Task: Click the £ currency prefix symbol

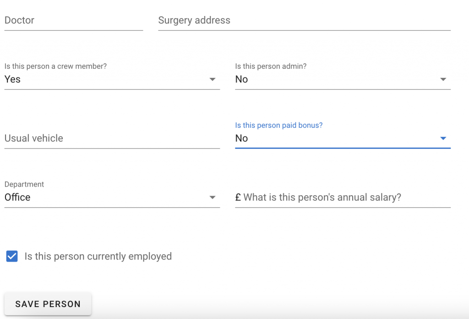Action: pos(238,198)
